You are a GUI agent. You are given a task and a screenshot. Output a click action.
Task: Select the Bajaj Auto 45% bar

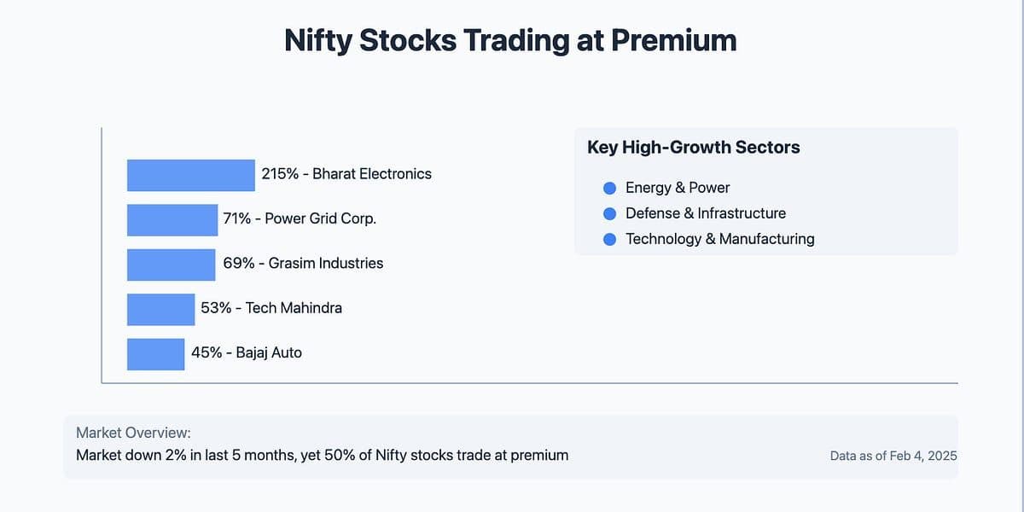point(155,354)
